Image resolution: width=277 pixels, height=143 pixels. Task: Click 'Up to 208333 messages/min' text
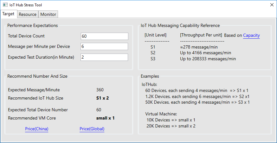[x=208, y=59]
